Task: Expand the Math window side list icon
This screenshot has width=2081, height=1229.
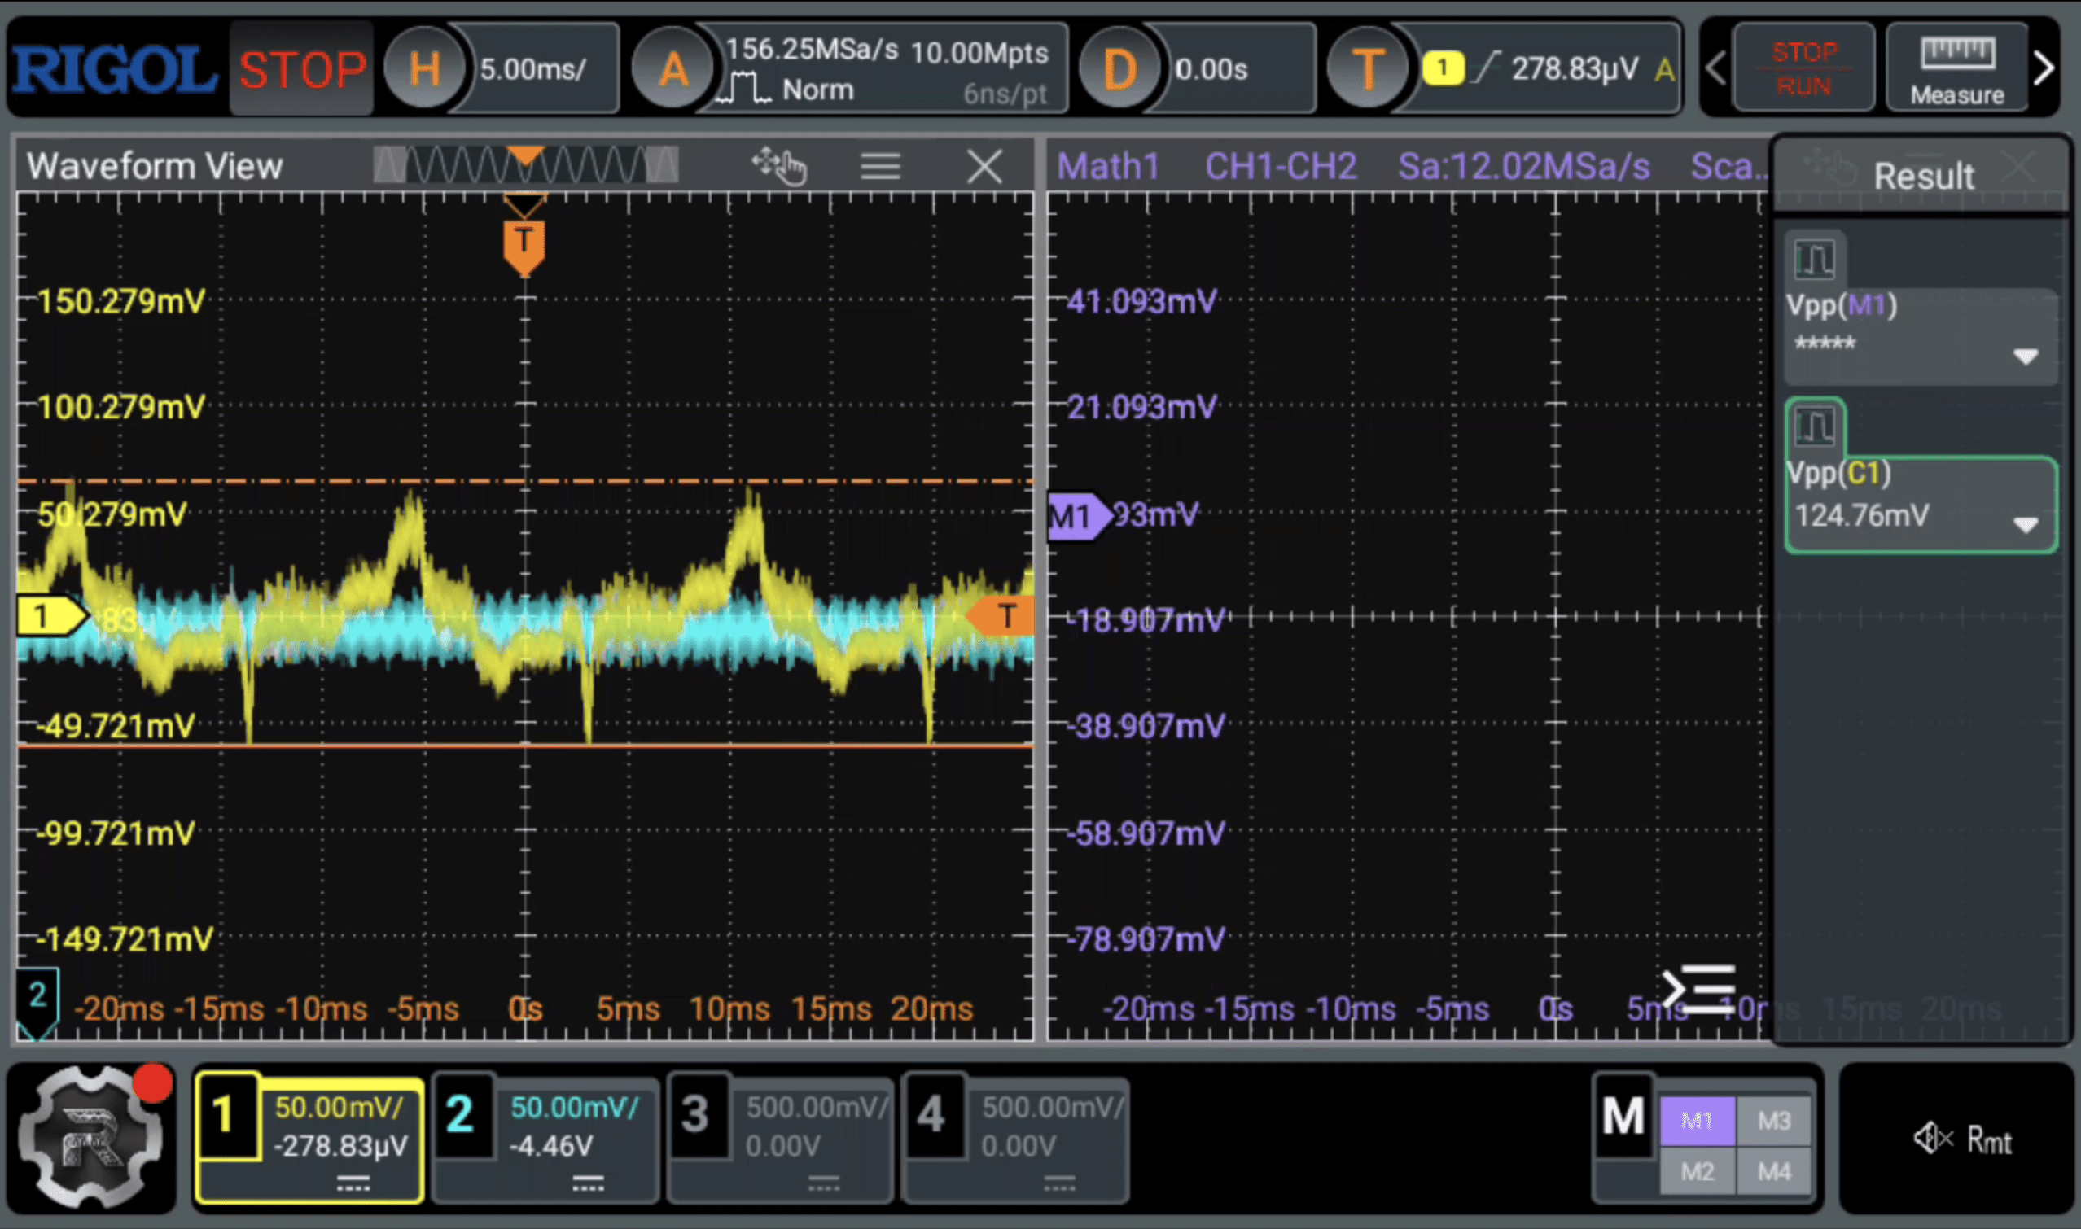Action: point(1698,989)
